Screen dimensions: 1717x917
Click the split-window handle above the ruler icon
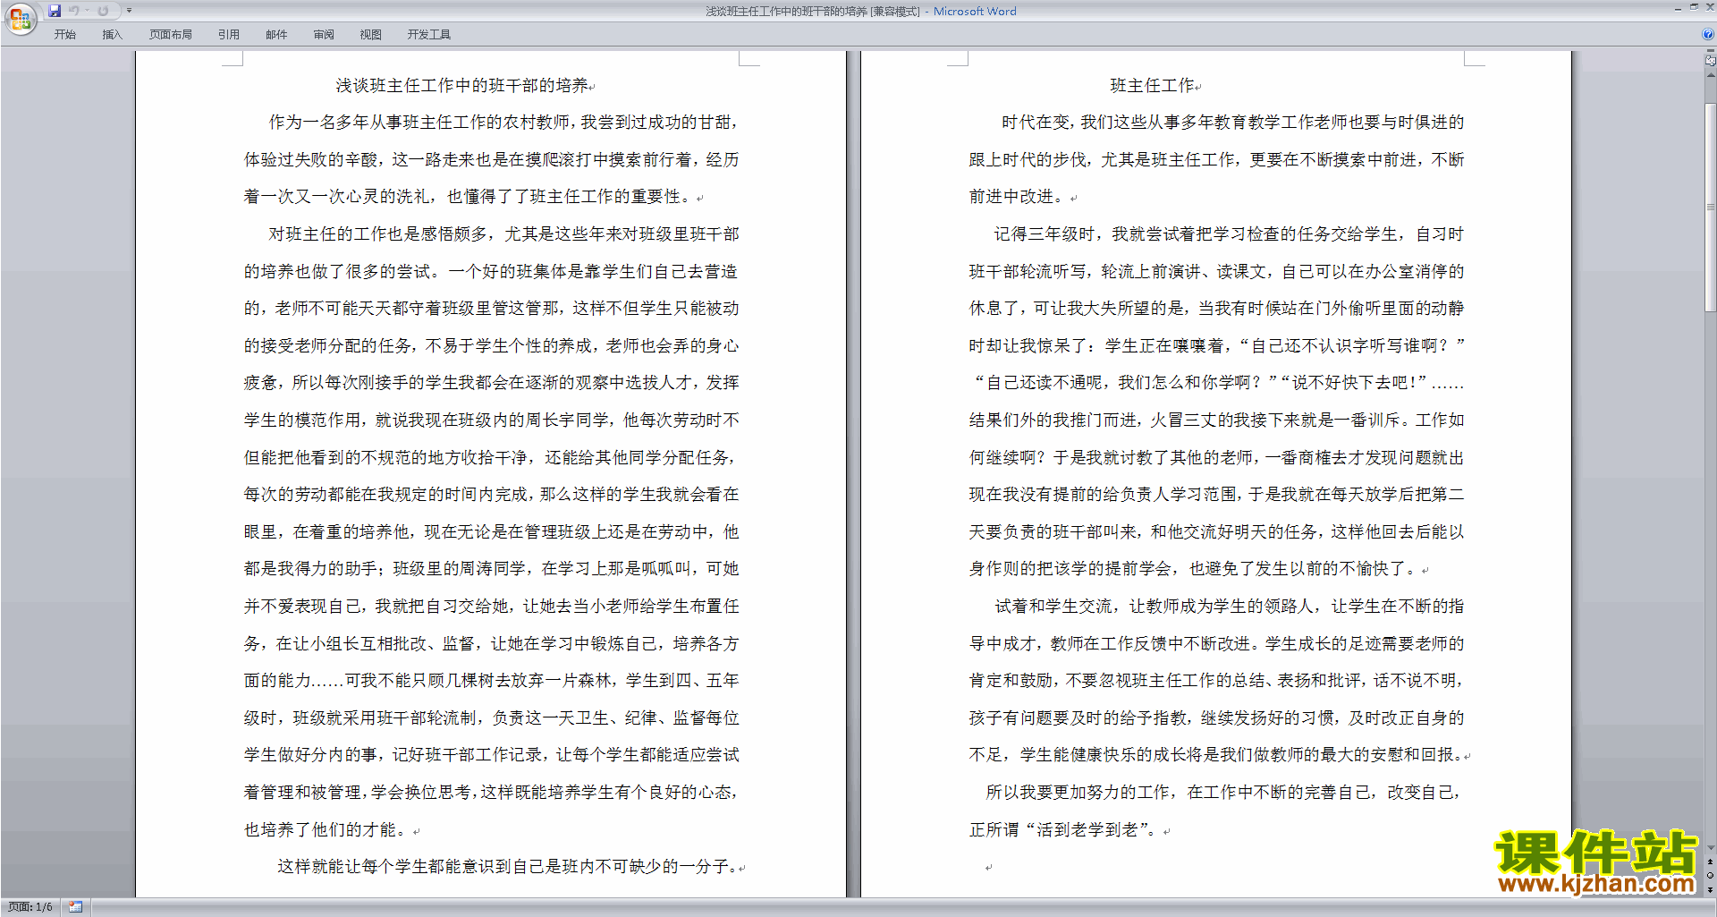[x=1710, y=52]
